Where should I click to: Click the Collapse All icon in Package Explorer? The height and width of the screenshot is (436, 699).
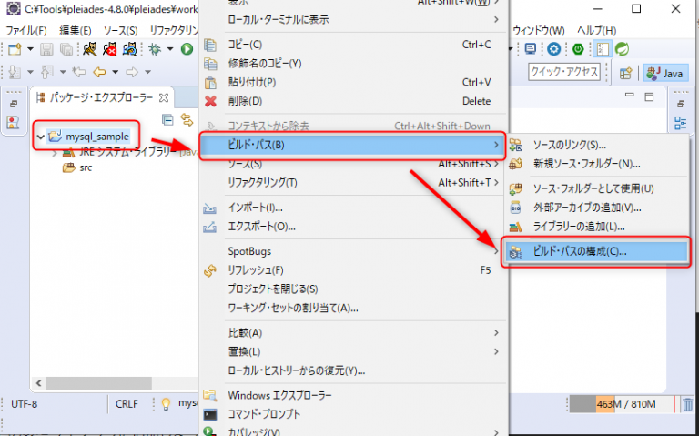[x=167, y=119]
